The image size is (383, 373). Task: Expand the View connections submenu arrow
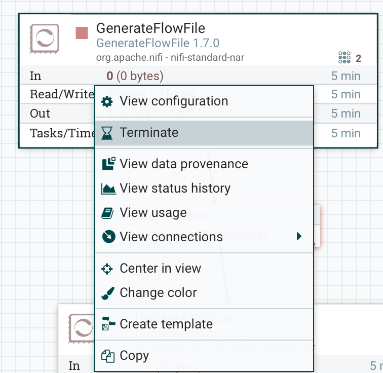299,236
